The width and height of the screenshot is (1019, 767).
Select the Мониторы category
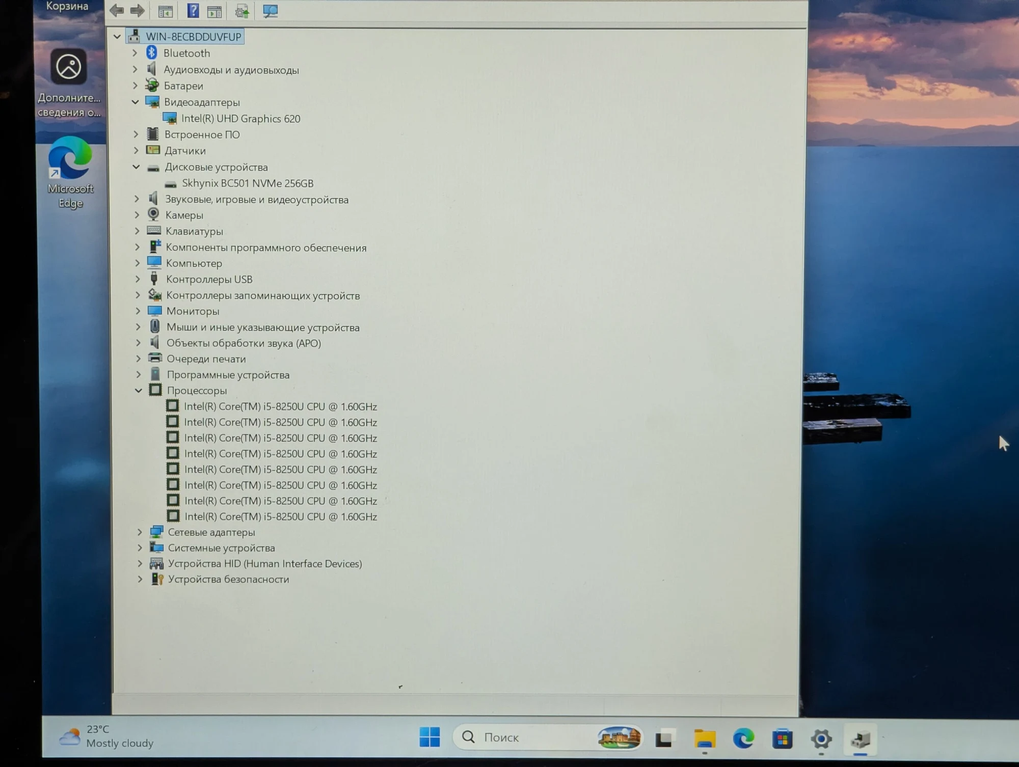pos(193,311)
